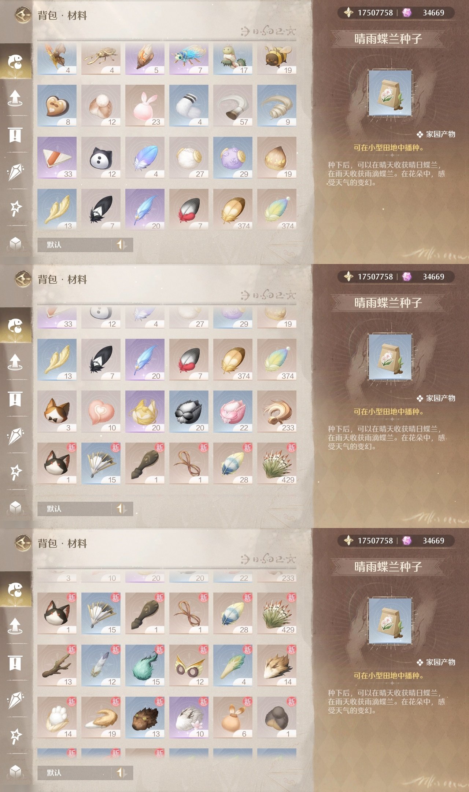This screenshot has height=792, width=469.
Task: Click the back arrow beside first 背包·材料 title
Action: pos(23,15)
